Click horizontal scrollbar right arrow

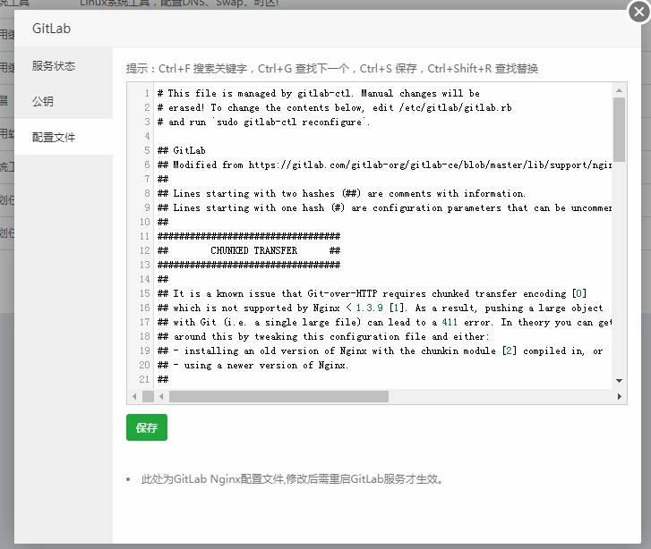point(619,396)
